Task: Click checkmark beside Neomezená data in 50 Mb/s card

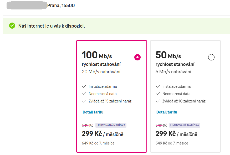Action: [158, 94]
